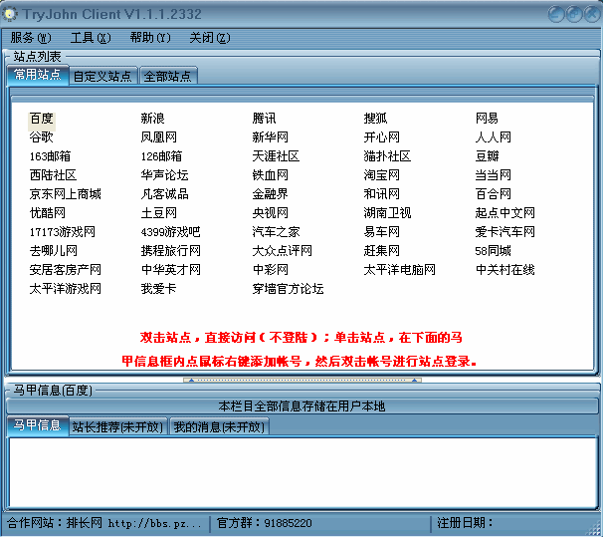The height and width of the screenshot is (537, 603).
Task: Select the 起点中文网 site
Action: tap(504, 213)
